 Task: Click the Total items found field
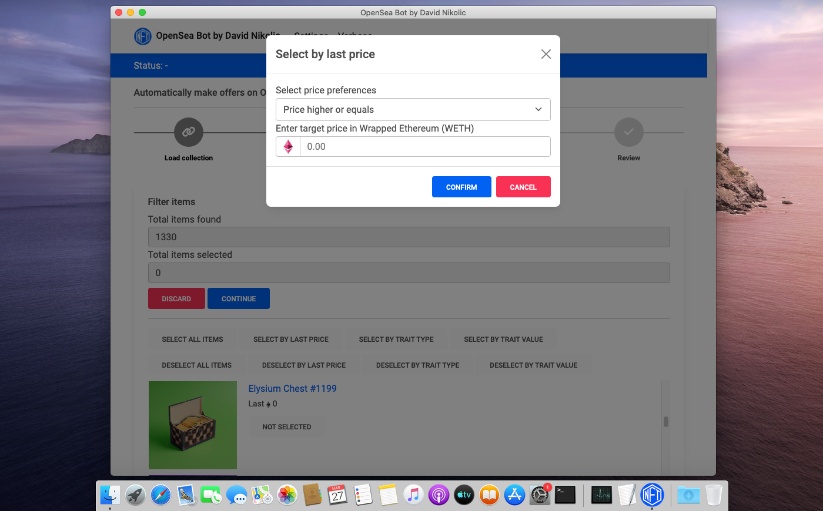pos(409,237)
